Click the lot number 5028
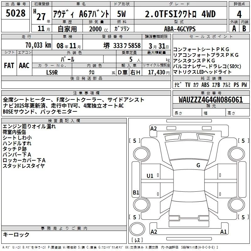Viewport: 251px width, 251px height. coord(16,13)
